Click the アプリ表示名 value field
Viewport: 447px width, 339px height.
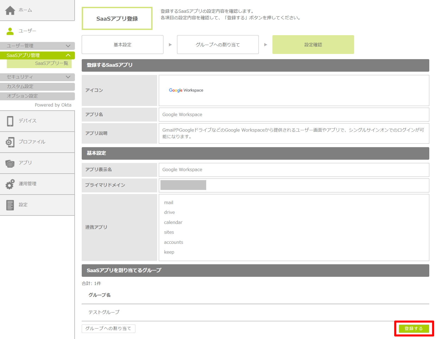(294, 170)
